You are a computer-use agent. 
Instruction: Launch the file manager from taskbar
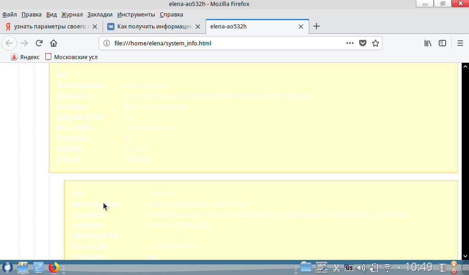(23, 268)
